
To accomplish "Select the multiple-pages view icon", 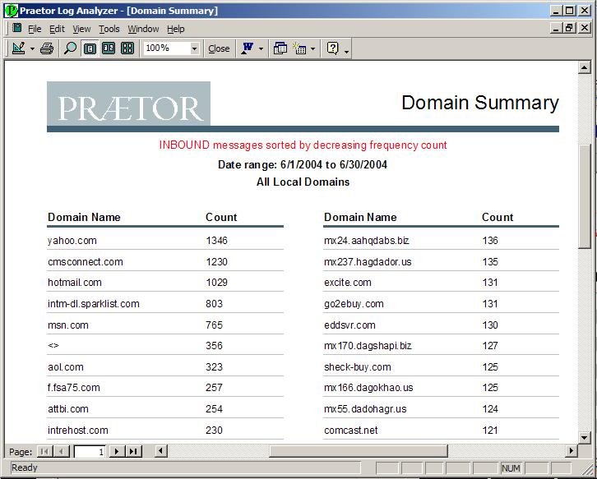I will click(x=127, y=48).
